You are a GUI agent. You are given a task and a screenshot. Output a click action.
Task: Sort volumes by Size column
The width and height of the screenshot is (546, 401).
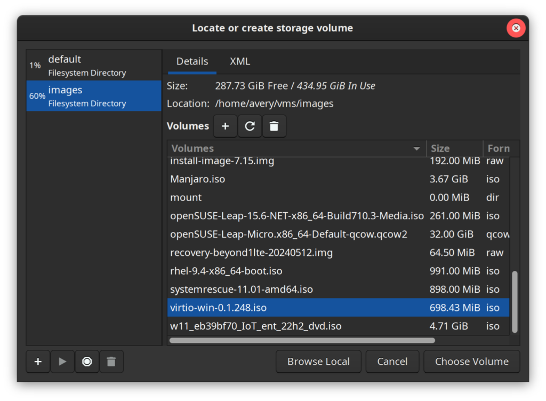coord(454,149)
